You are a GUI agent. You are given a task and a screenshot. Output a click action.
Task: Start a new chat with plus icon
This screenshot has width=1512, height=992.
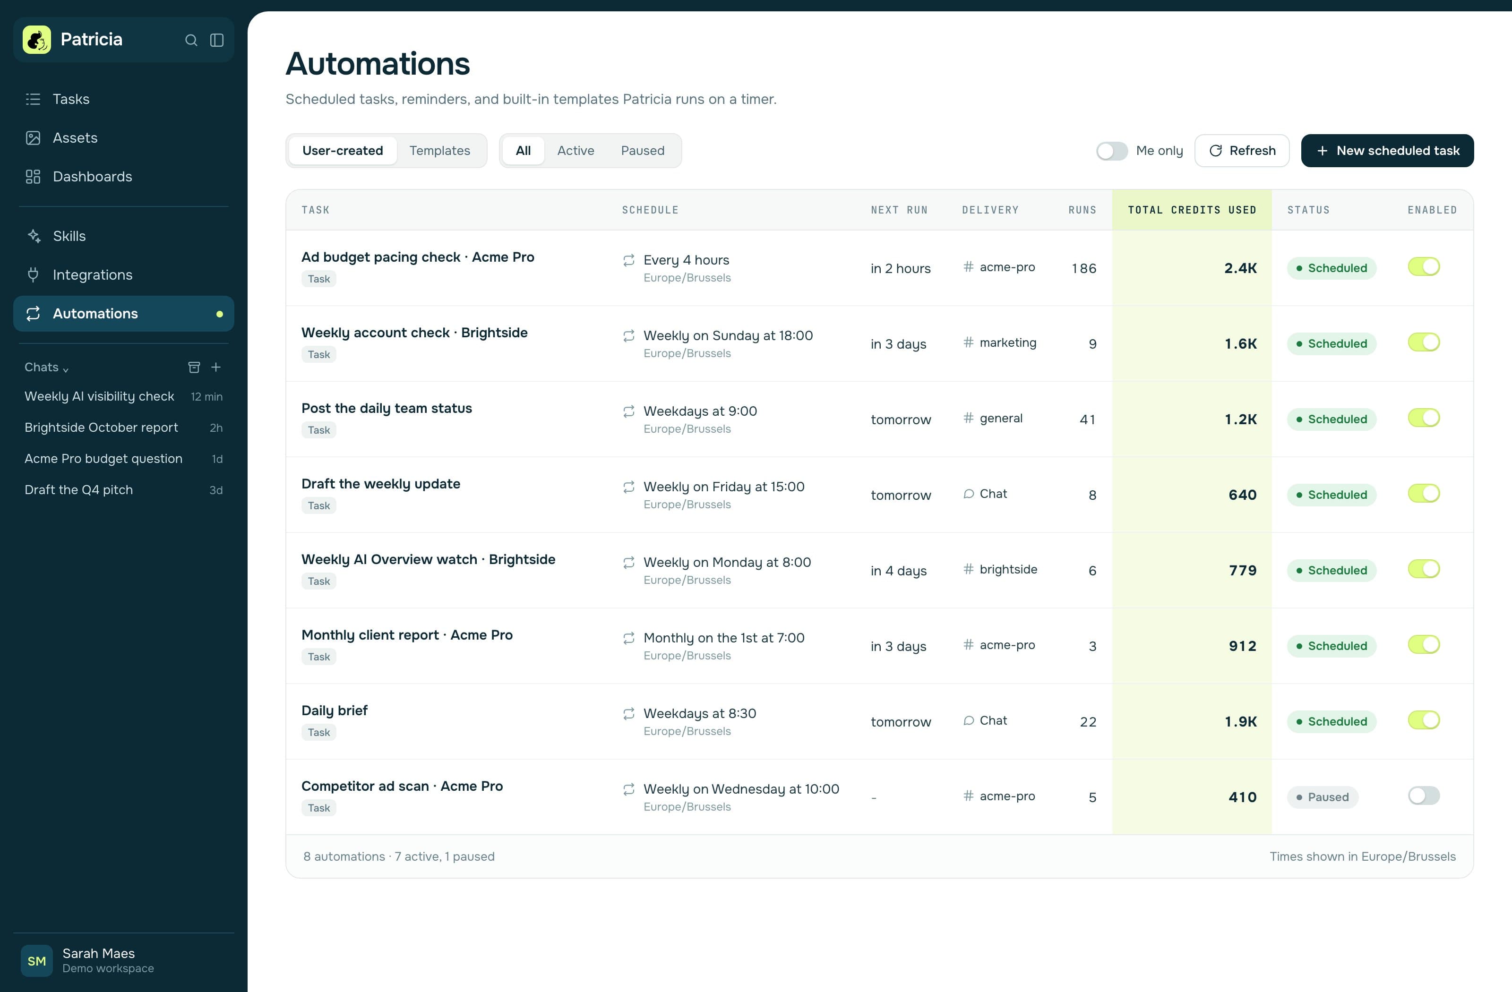tap(216, 367)
